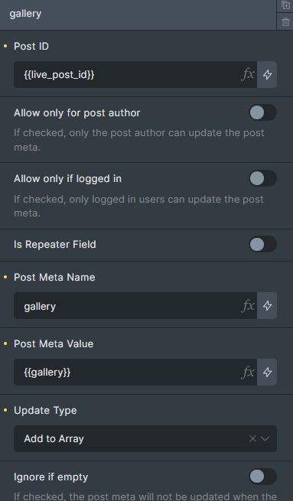Screen dimensions: 293x501
Task: Click the duplicate action icon at top
Action: coord(285,5)
